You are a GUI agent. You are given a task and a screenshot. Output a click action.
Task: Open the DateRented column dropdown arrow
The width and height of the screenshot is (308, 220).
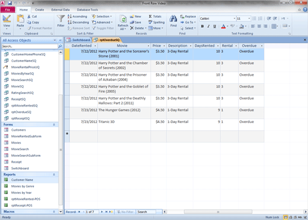pyautogui.click(x=95, y=46)
